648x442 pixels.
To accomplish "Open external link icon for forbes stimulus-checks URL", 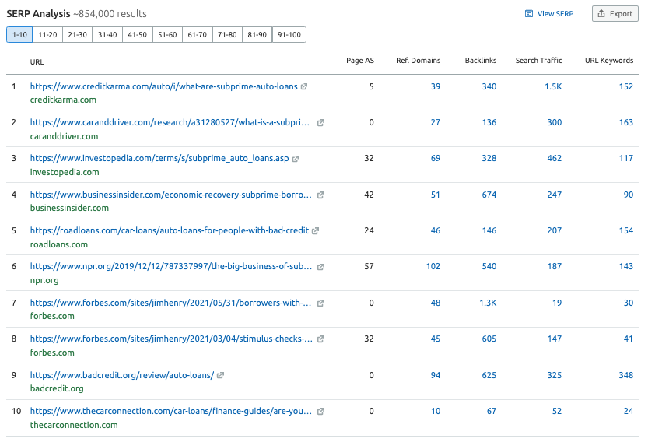I will (320, 339).
